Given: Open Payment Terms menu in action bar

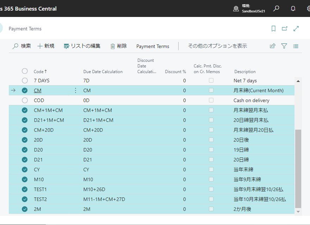Looking at the screenshot, I should (x=153, y=46).
